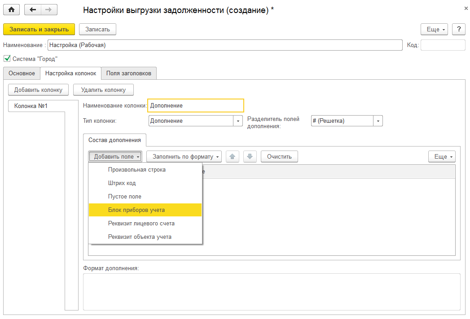Go to the home page icon
This screenshot has height=319, width=470.
coord(11,10)
